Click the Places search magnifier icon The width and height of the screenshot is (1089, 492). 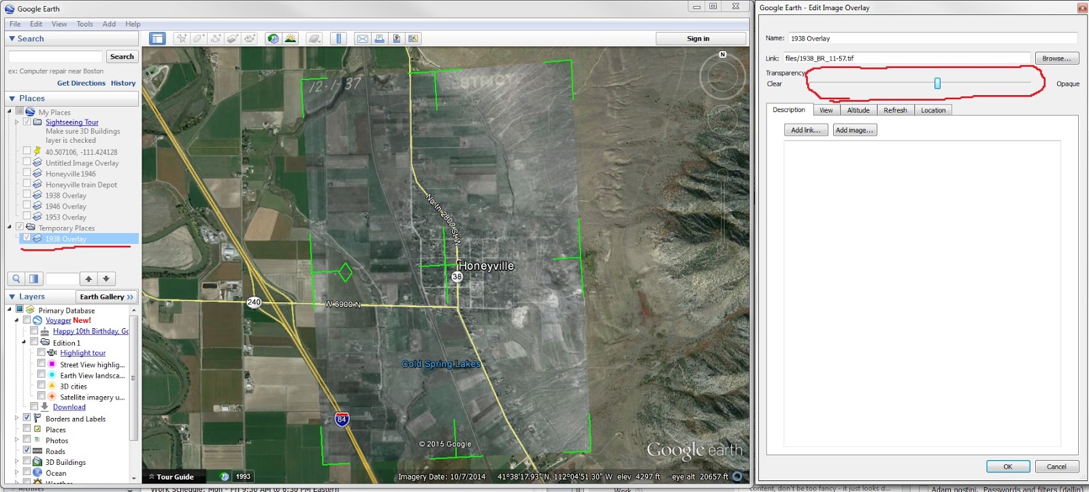[16, 279]
